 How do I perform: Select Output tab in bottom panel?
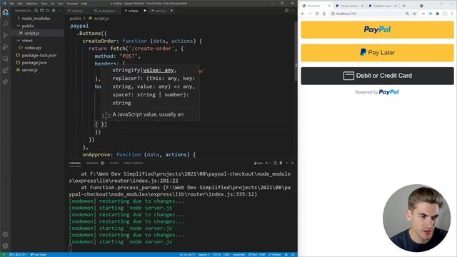click(x=114, y=163)
